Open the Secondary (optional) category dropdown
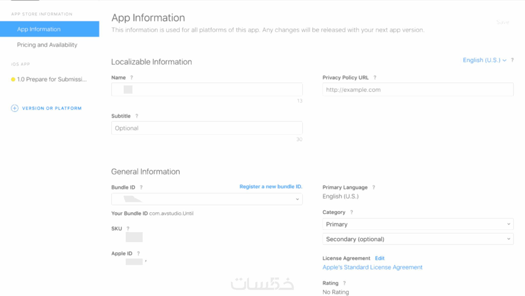 click(x=418, y=239)
